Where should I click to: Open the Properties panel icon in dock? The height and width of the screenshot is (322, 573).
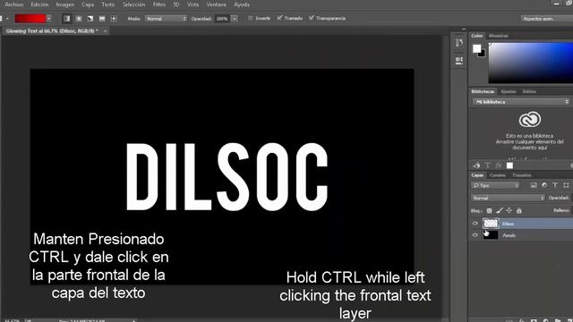(459, 60)
